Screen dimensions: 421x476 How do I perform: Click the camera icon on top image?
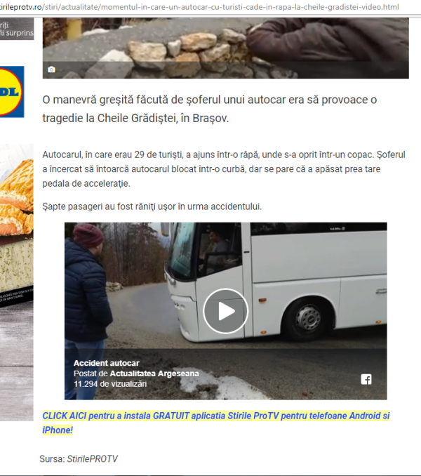click(x=51, y=70)
